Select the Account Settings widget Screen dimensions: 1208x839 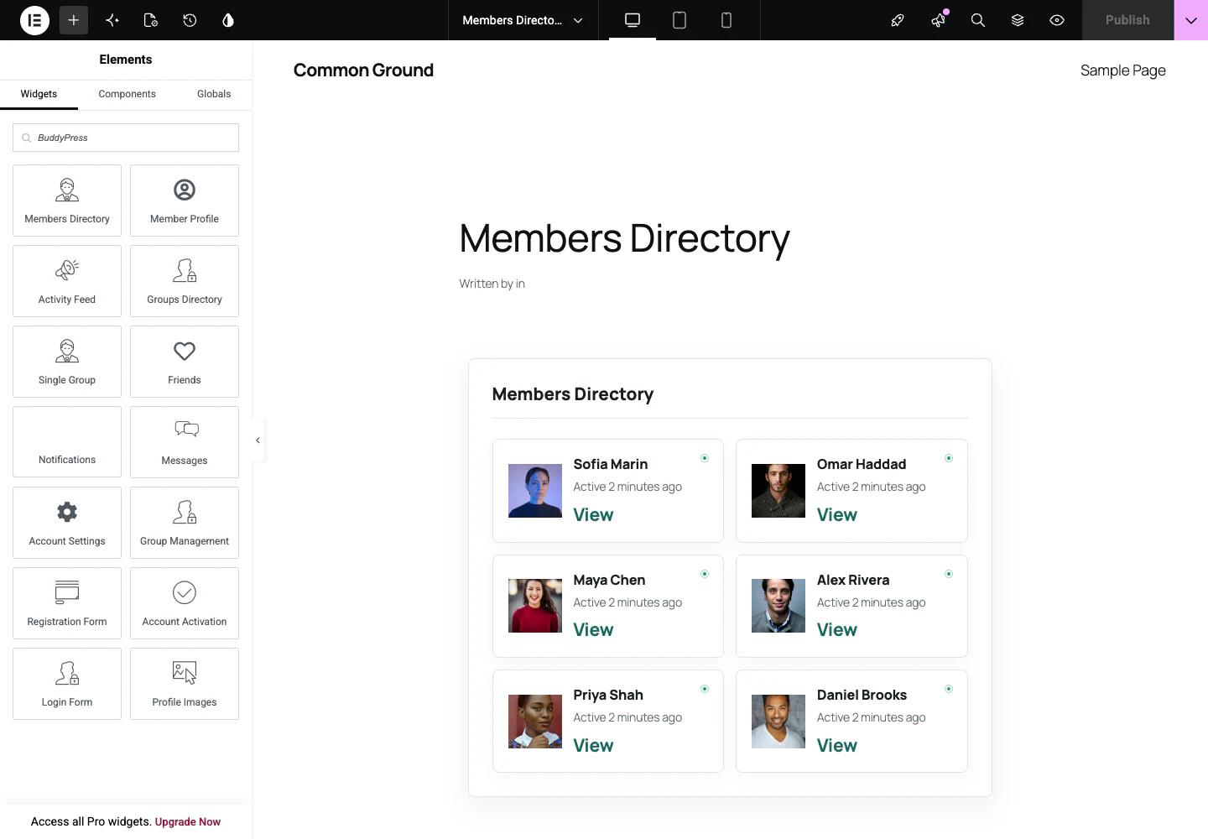coord(67,523)
